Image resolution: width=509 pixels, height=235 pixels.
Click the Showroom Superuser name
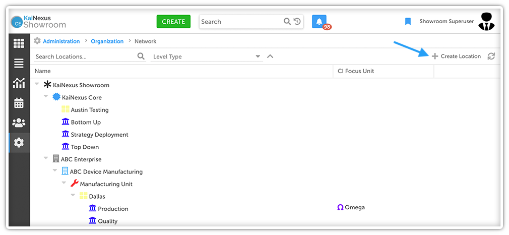click(447, 22)
